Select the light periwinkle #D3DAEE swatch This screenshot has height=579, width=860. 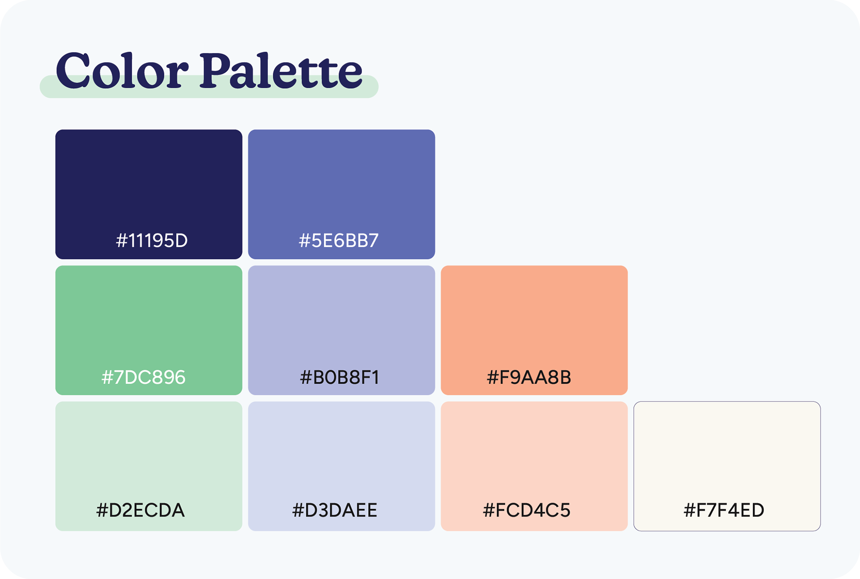[x=341, y=466]
